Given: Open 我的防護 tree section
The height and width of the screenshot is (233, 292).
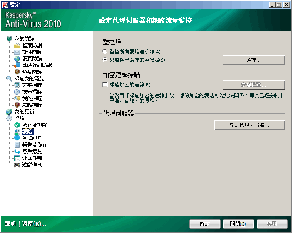Looking at the screenshot, I should coord(24,39).
